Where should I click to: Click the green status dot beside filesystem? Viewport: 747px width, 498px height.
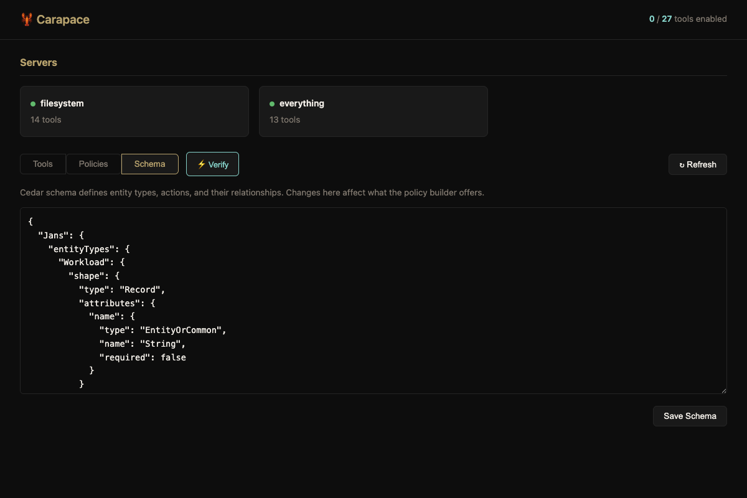(x=33, y=104)
